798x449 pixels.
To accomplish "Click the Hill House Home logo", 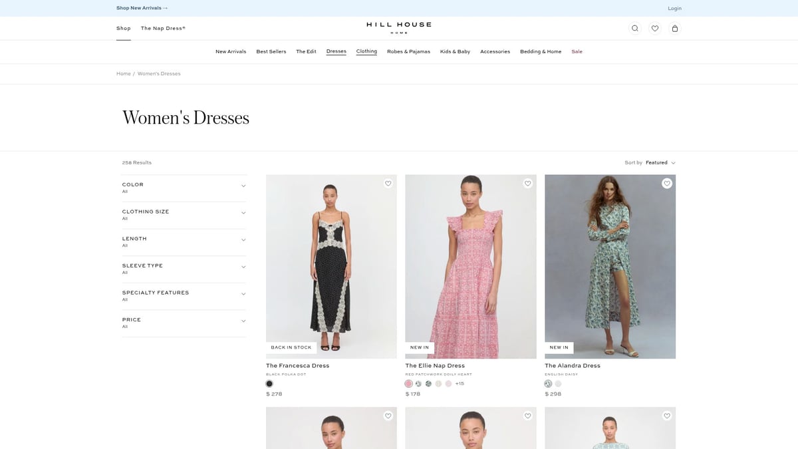I will point(398,27).
